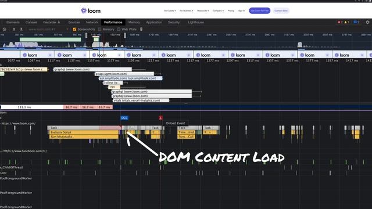
Task: Select the Evaluate Script flame block
Action: click(x=84, y=132)
